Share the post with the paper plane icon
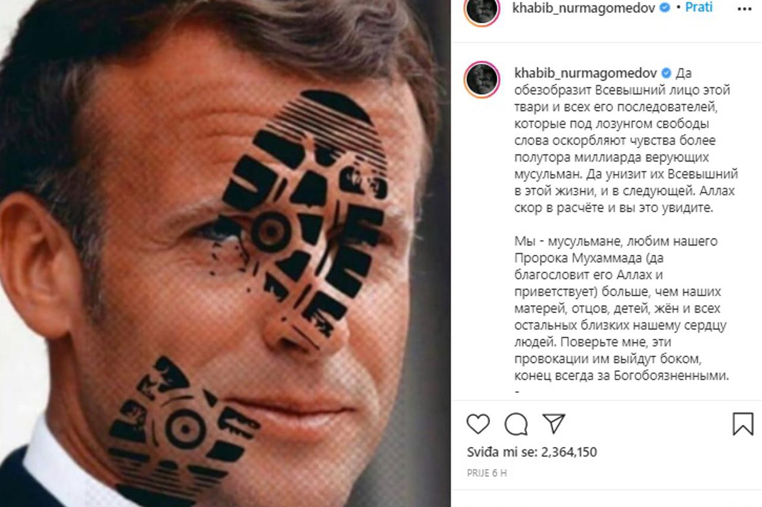 554,424
